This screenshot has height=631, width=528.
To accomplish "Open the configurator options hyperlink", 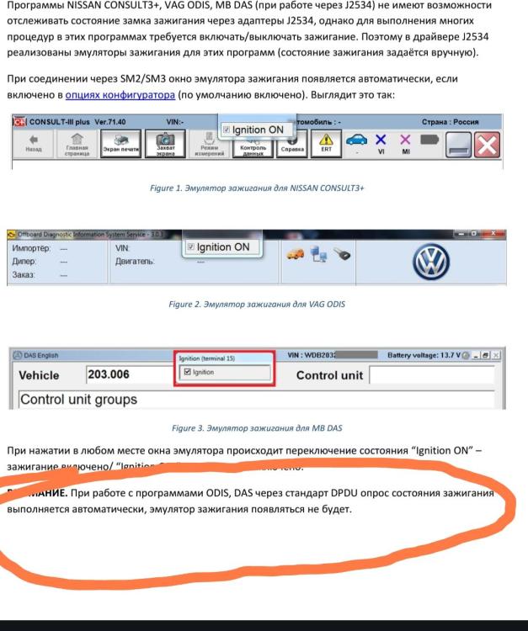I will (120, 95).
